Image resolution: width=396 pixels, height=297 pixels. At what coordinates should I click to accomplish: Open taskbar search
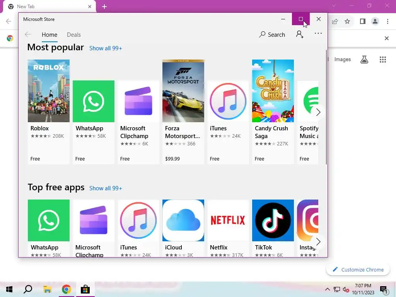28,289
